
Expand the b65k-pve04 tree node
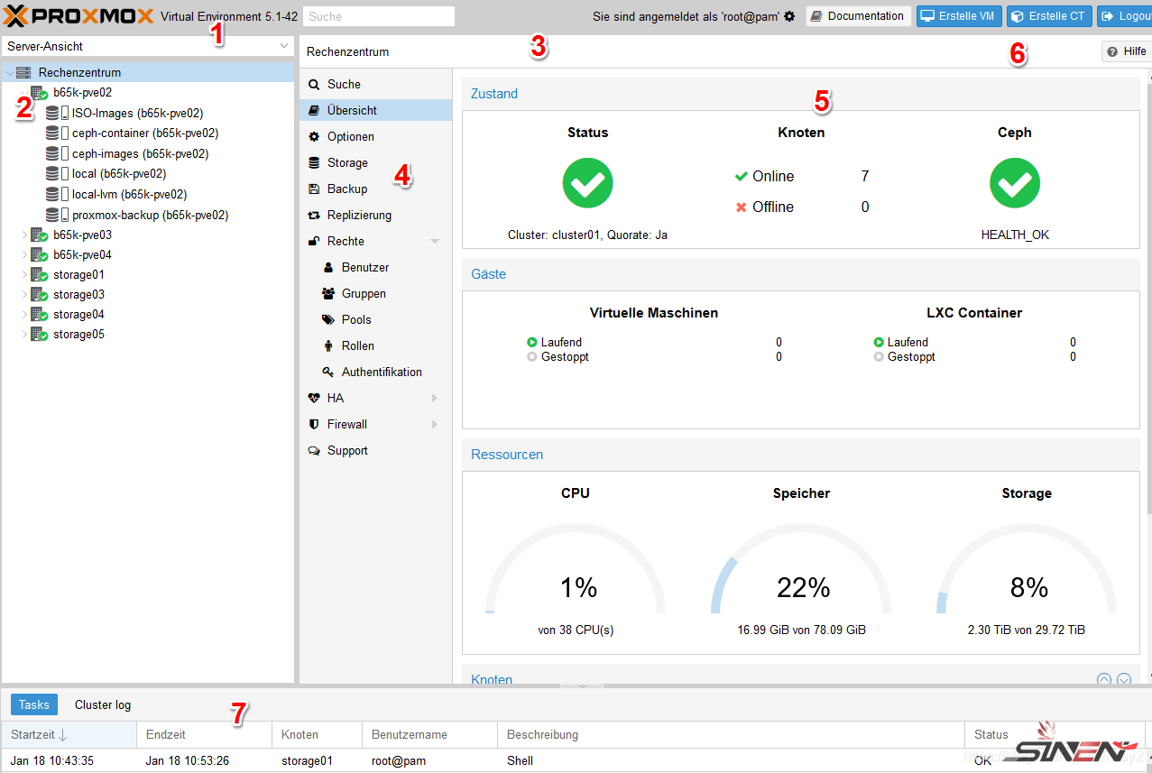click(x=24, y=254)
